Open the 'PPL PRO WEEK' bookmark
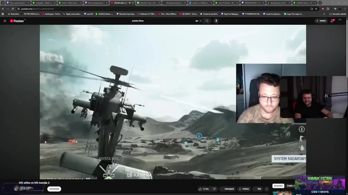The width and height of the screenshot is (348, 195). pos(30,14)
